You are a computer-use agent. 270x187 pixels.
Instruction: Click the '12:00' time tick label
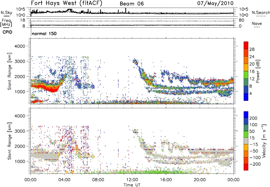(x=132, y=180)
